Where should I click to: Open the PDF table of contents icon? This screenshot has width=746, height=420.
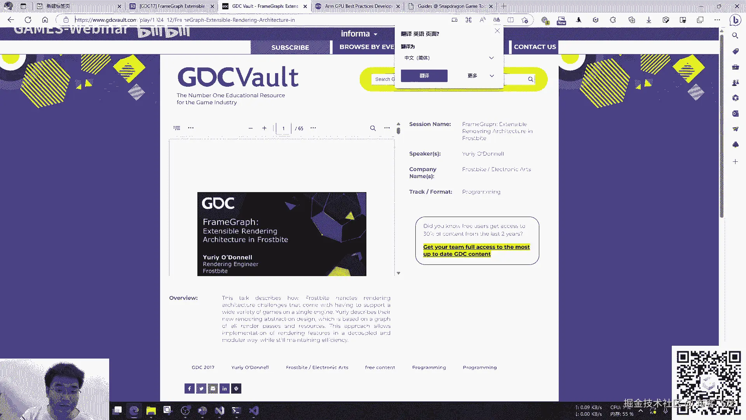coord(177,128)
